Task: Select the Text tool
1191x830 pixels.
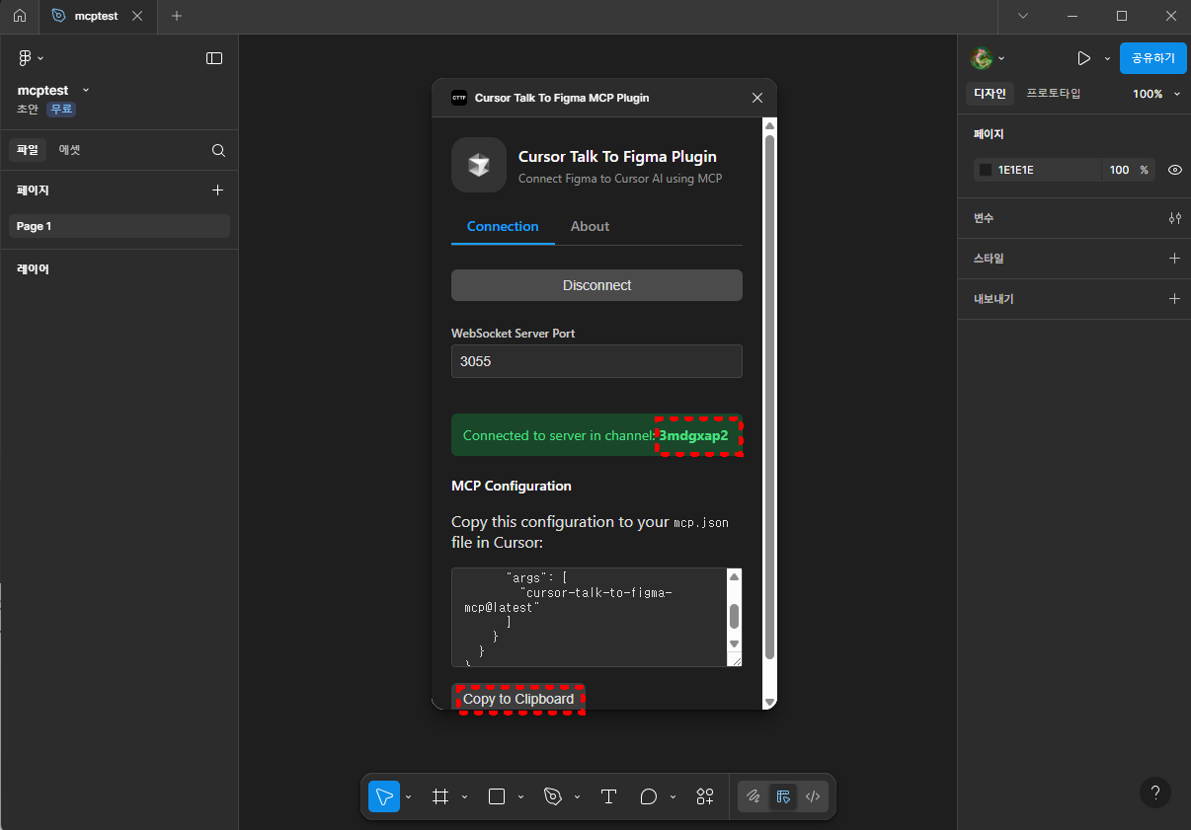Action: click(609, 796)
